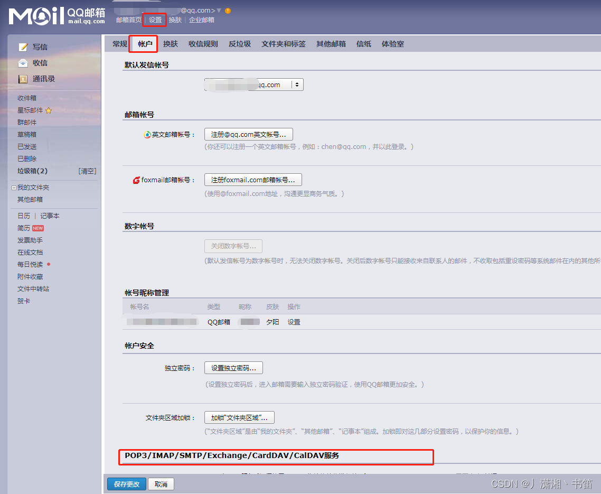This screenshot has width=601, height=494.
Task: Click the red Foxmail icon
Action: 136,180
